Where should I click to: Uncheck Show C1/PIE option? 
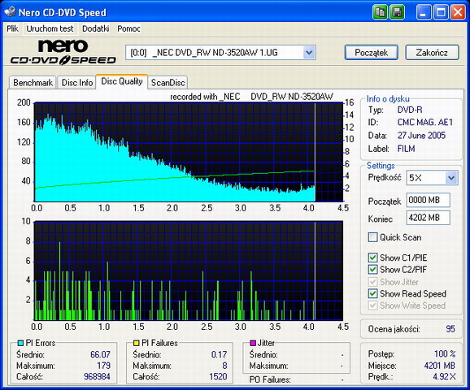pyautogui.click(x=372, y=258)
